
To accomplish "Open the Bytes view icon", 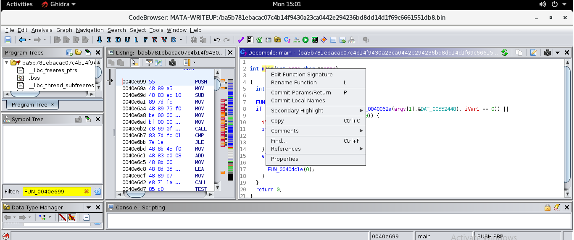I will coord(250,40).
